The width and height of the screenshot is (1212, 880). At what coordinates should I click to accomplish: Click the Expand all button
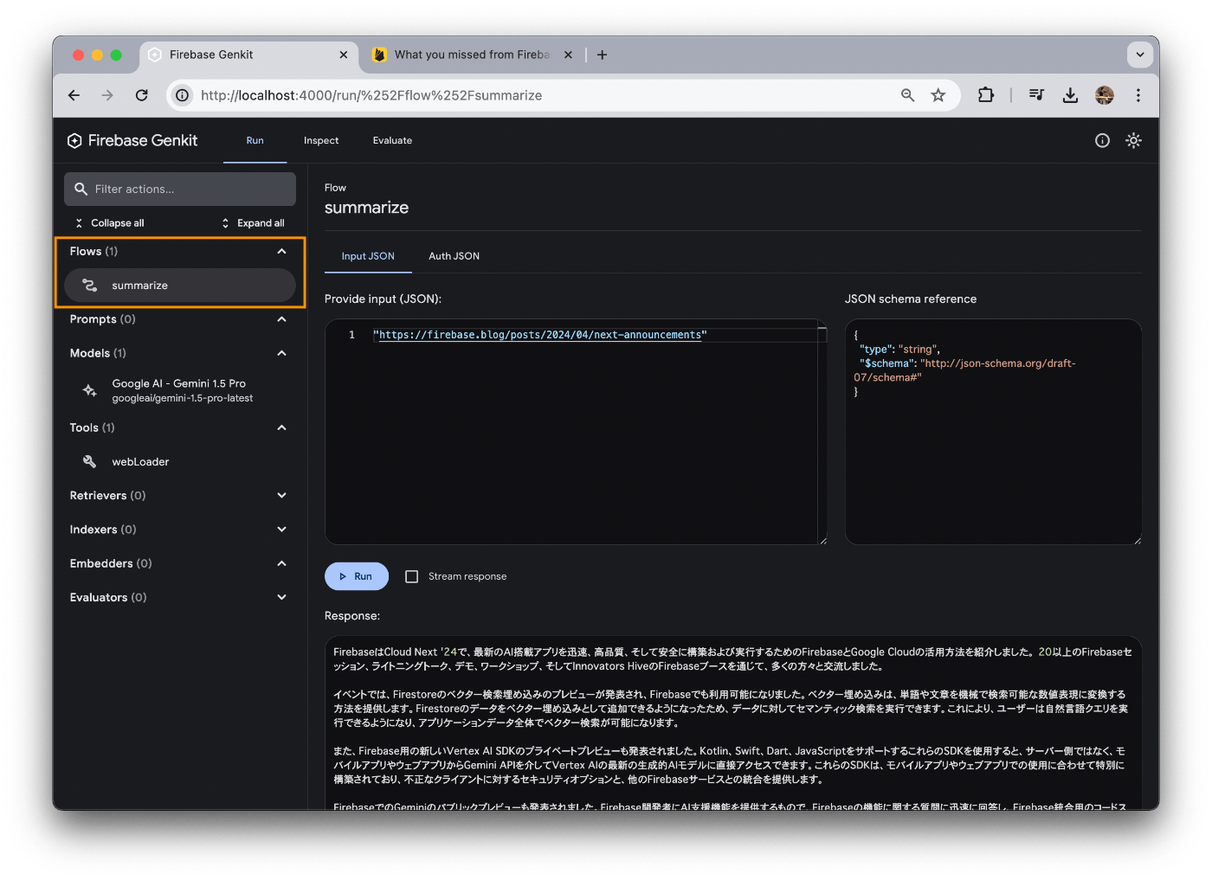click(253, 223)
